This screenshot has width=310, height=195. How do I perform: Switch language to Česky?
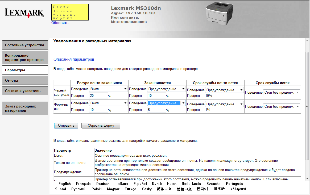[147, 189]
